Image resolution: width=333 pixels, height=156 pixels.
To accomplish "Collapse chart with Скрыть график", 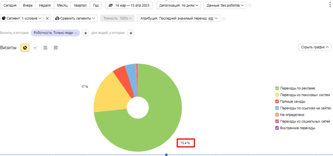I will [x=315, y=47].
